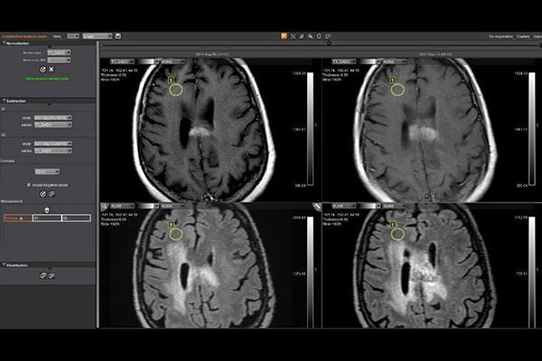The width and height of the screenshot is (542, 361).
Task: Click the View label in the top bar
Action: 57,36
